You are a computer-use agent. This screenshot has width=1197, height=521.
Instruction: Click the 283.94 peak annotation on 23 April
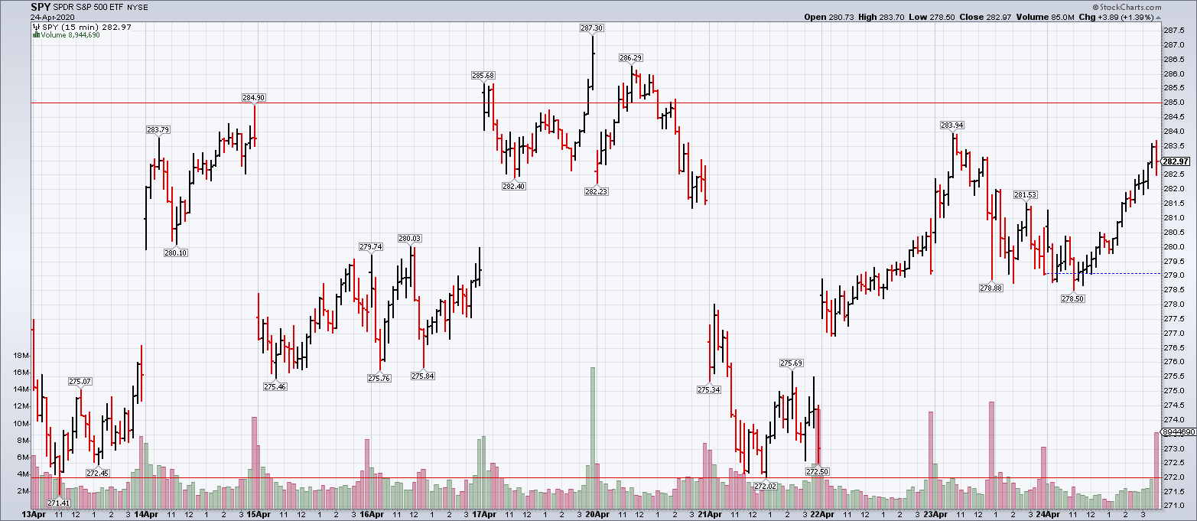point(952,125)
